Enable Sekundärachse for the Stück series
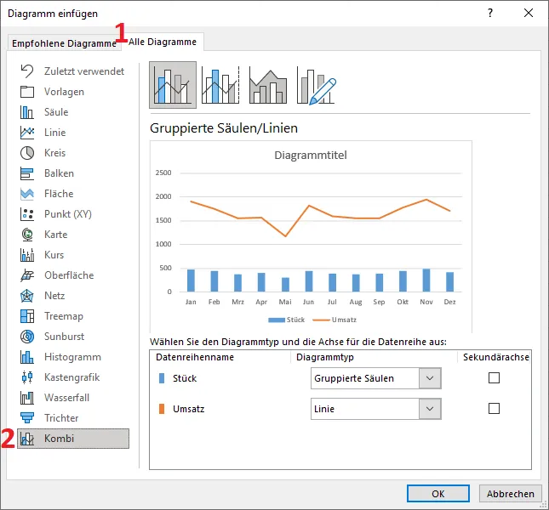The width and height of the screenshot is (549, 510). tap(494, 378)
